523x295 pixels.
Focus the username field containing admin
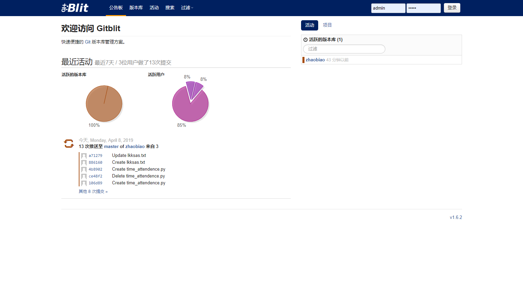click(388, 8)
